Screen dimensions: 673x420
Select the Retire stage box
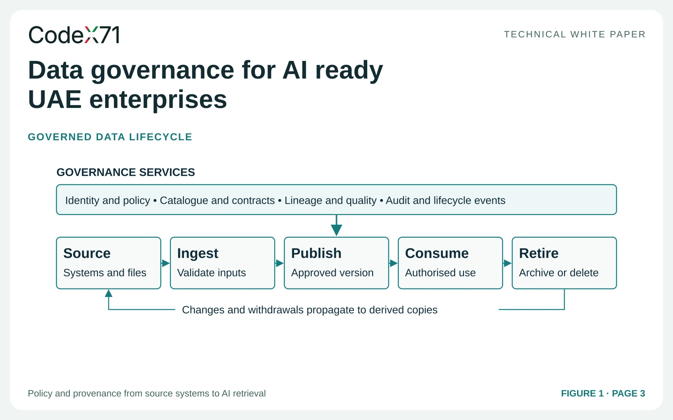click(x=564, y=263)
